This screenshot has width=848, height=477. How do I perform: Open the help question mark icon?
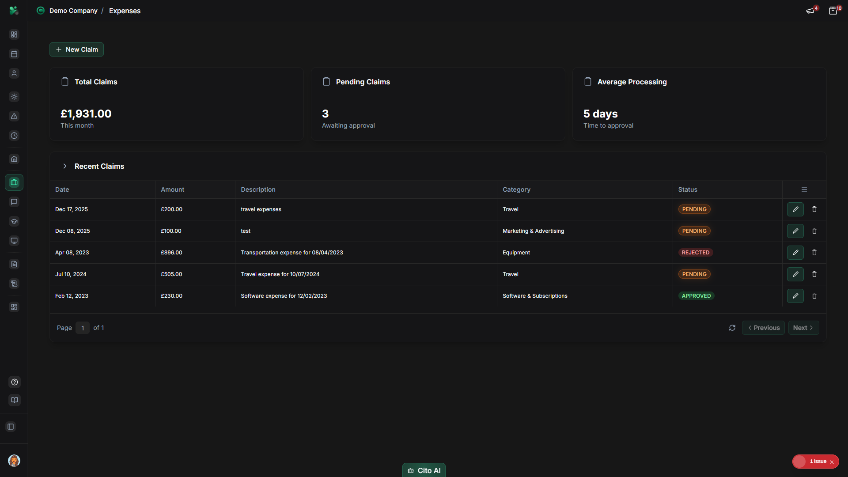point(14,382)
